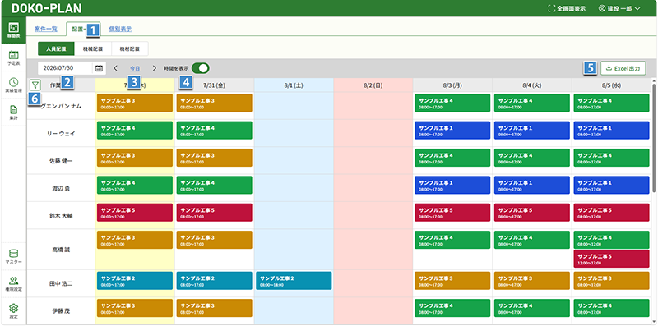The height and width of the screenshot is (326, 658).
Task: Select worker row 渡辺 勇
Action: pos(61,188)
